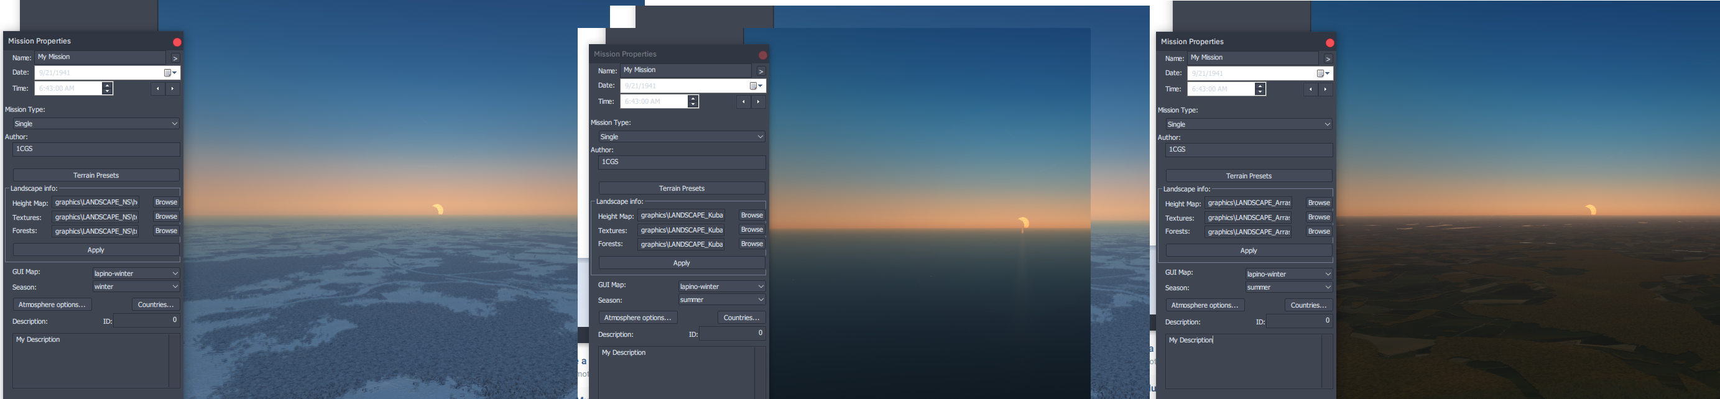Expand GUI Map dropdown in LANDSCAPE_Arras panel
This screenshot has width=1720, height=399.
coord(1288,274)
